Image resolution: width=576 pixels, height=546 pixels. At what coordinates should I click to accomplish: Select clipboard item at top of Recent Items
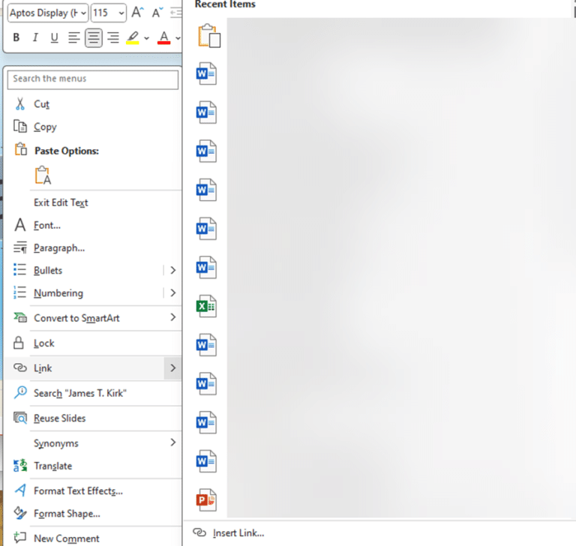[x=209, y=36]
